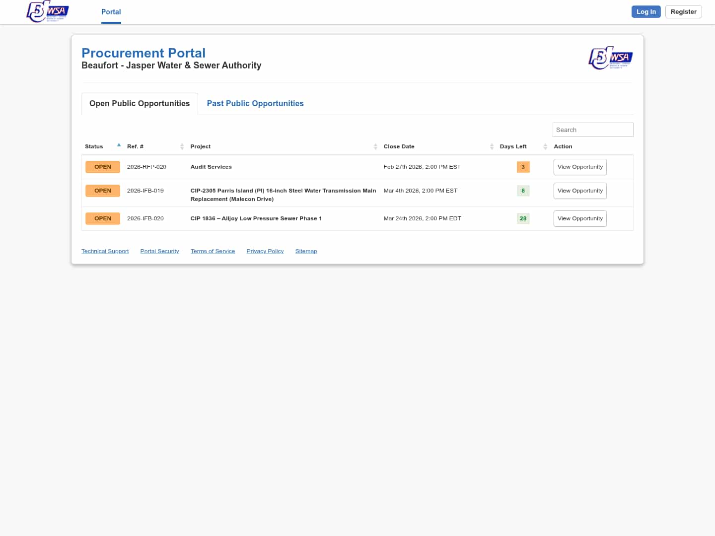This screenshot has width=715, height=536.
Task: Click the 28 days left badge
Action: click(523, 219)
